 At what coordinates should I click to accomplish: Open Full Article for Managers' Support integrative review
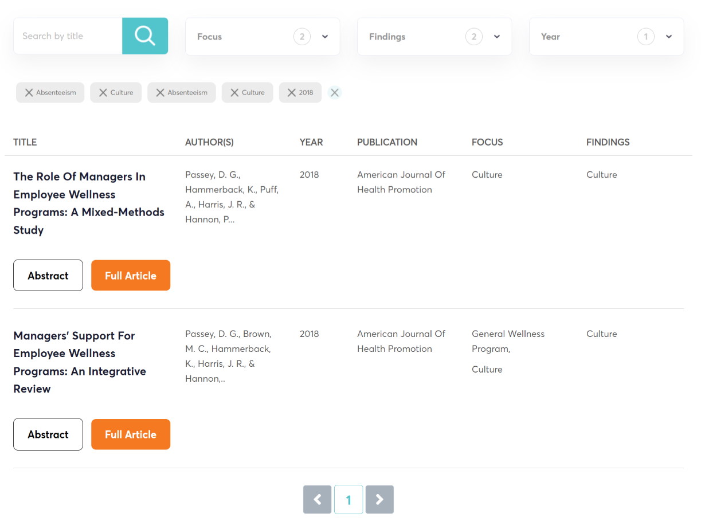pos(131,434)
